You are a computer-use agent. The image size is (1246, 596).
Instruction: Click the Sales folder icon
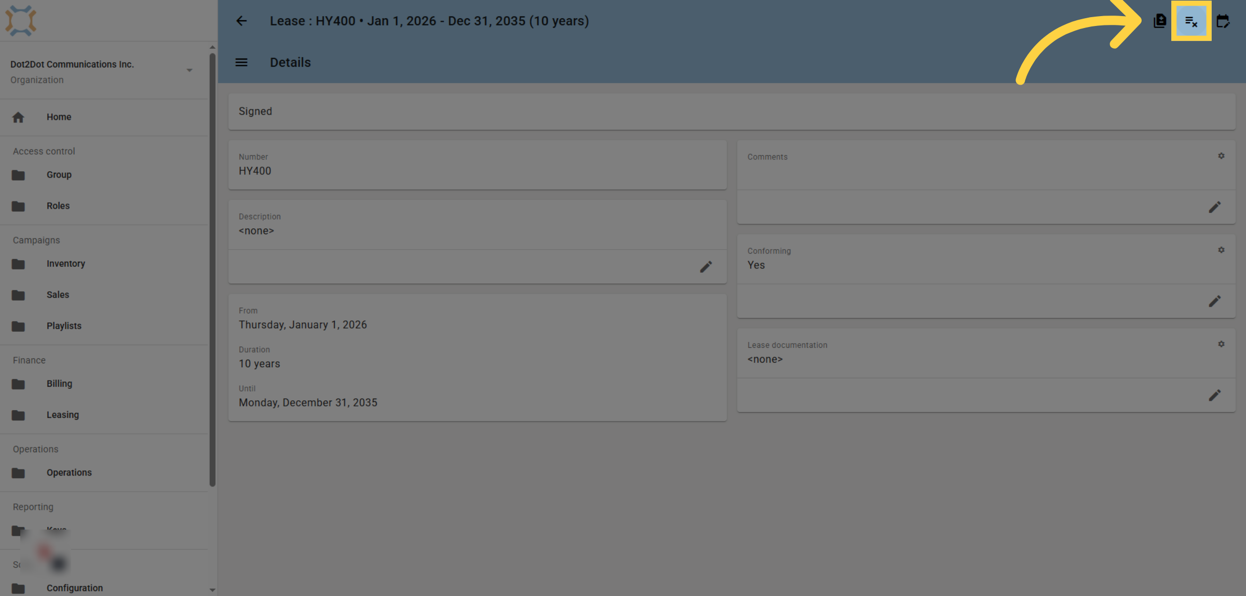(x=18, y=295)
